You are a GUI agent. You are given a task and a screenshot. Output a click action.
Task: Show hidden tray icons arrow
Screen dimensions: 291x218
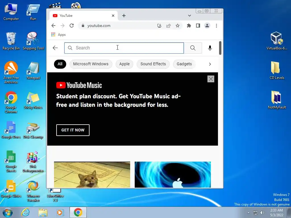[248, 213]
